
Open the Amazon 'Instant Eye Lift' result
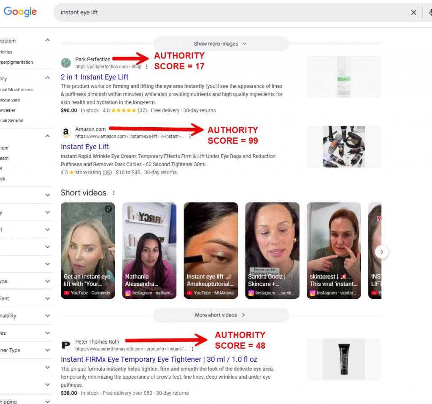tap(85, 147)
